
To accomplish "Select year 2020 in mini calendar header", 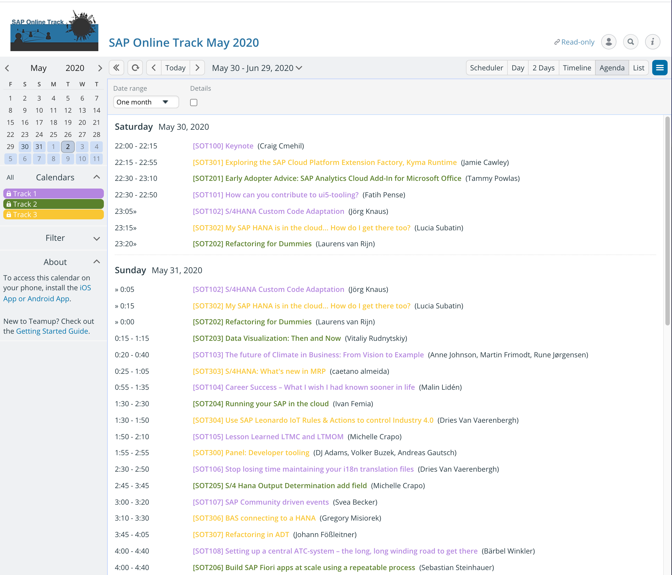I will click(x=75, y=68).
